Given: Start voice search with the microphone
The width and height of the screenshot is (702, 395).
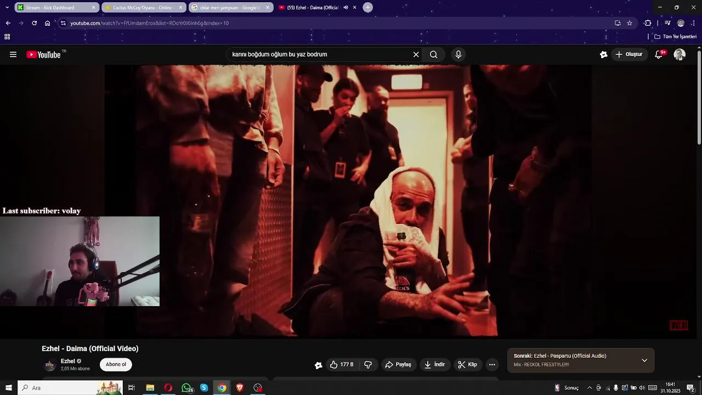Looking at the screenshot, I should (458, 54).
